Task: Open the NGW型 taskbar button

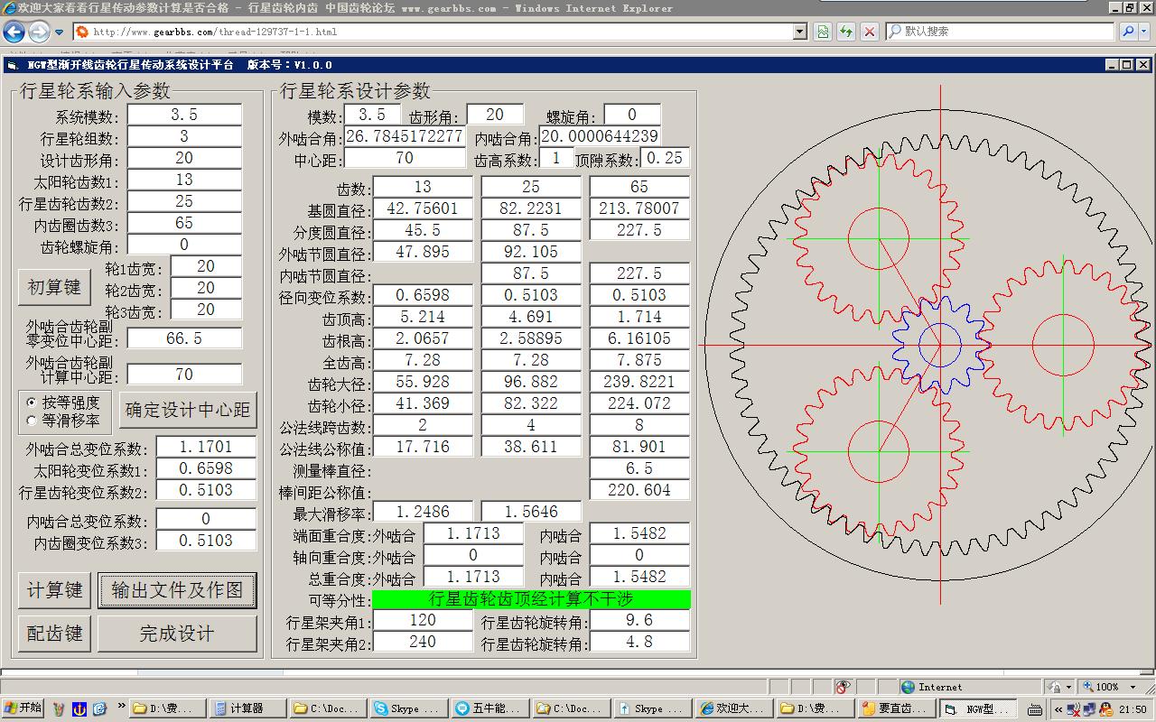Action: 979,708
